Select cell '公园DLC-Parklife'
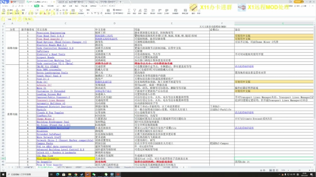The width and height of the screenshot is (316, 177). 222,110
